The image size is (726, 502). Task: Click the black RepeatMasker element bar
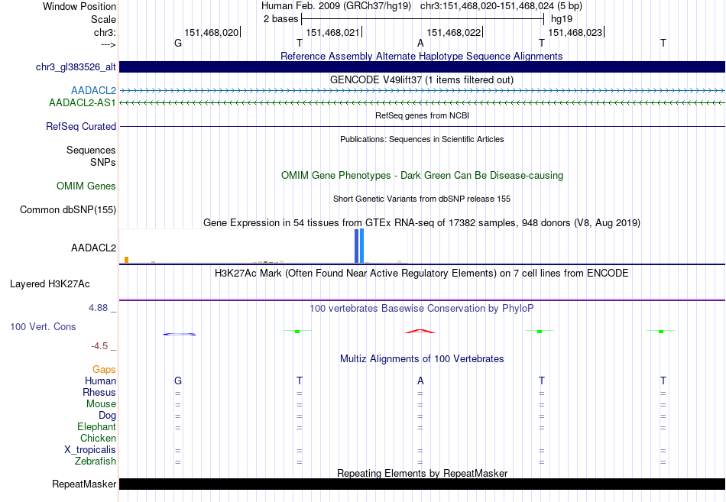point(422,484)
